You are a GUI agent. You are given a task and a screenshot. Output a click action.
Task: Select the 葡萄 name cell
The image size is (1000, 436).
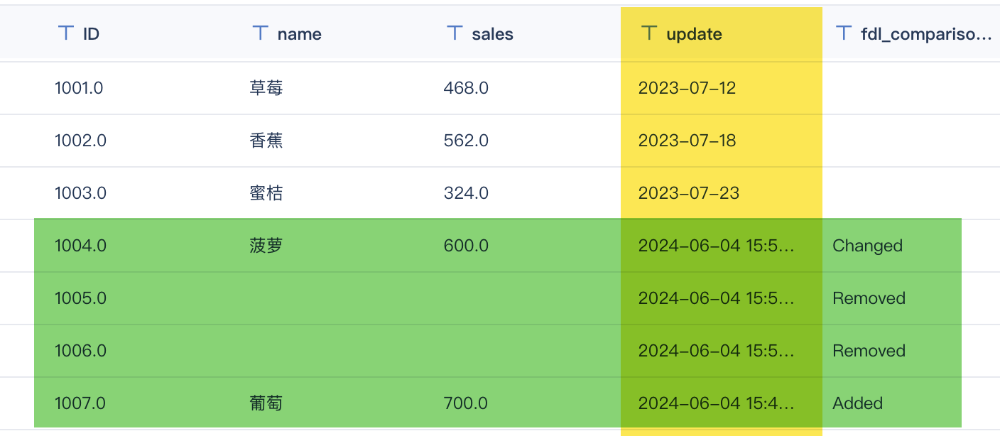pyautogui.click(x=266, y=403)
